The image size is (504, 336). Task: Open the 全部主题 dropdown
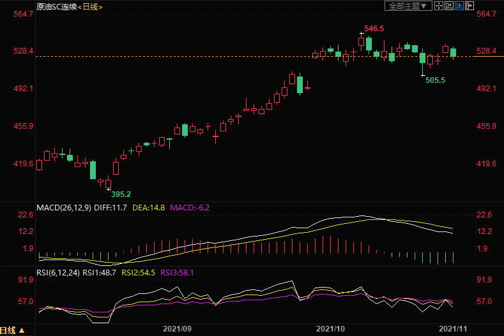[406, 6]
